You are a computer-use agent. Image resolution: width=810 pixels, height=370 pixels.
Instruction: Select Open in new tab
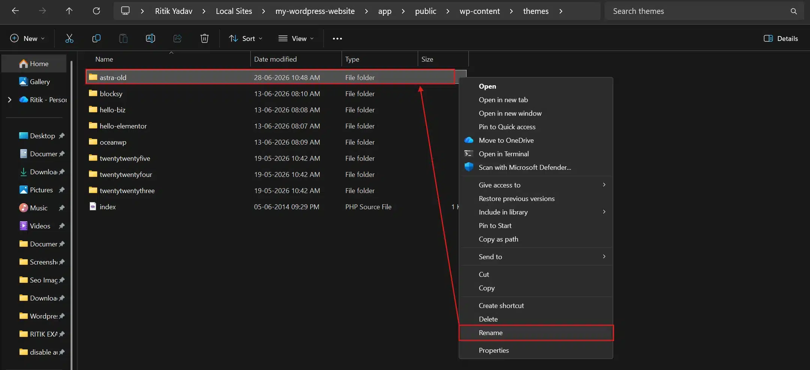coord(536,100)
